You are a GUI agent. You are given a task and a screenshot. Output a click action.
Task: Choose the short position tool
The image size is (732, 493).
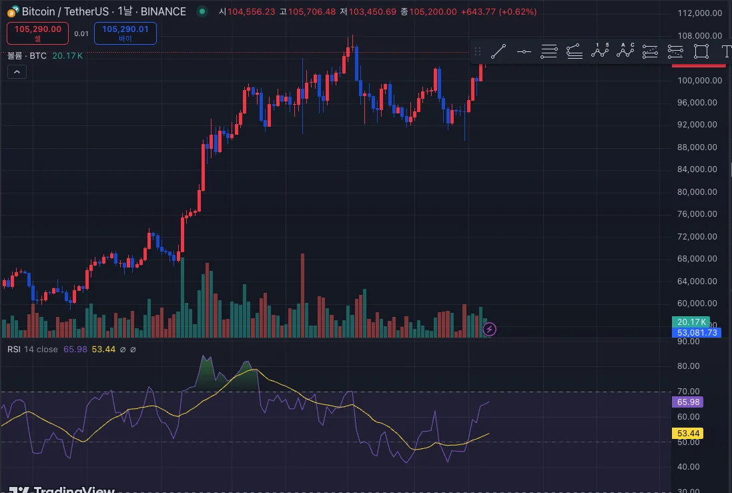coord(675,51)
